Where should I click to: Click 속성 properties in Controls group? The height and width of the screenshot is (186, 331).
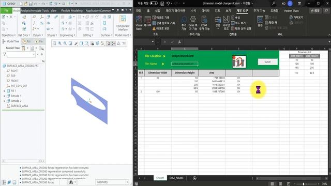[x=236, y=18]
